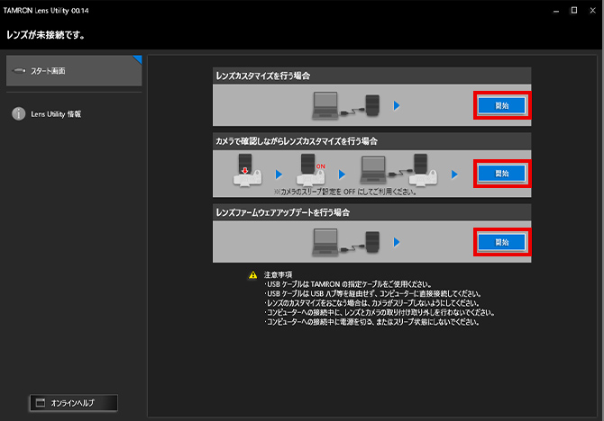Select the スタート画面 sidebar item

pos(74,71)
